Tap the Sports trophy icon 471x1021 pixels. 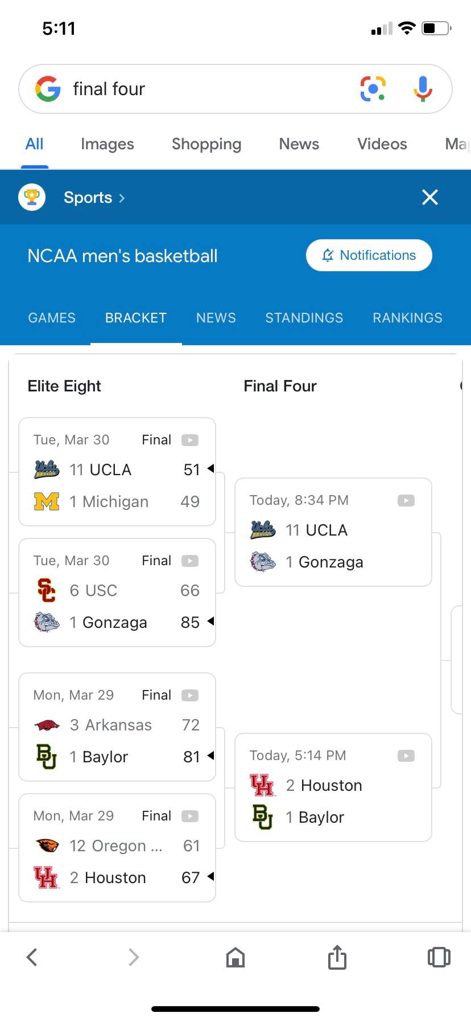pos(32,197)
